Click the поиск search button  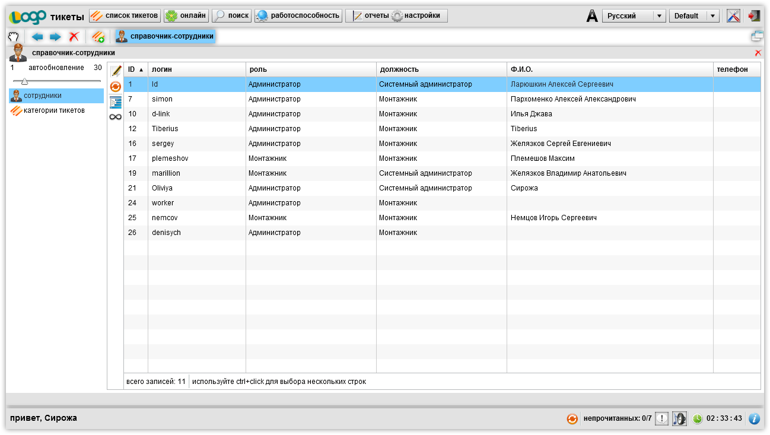coord(231,15)
